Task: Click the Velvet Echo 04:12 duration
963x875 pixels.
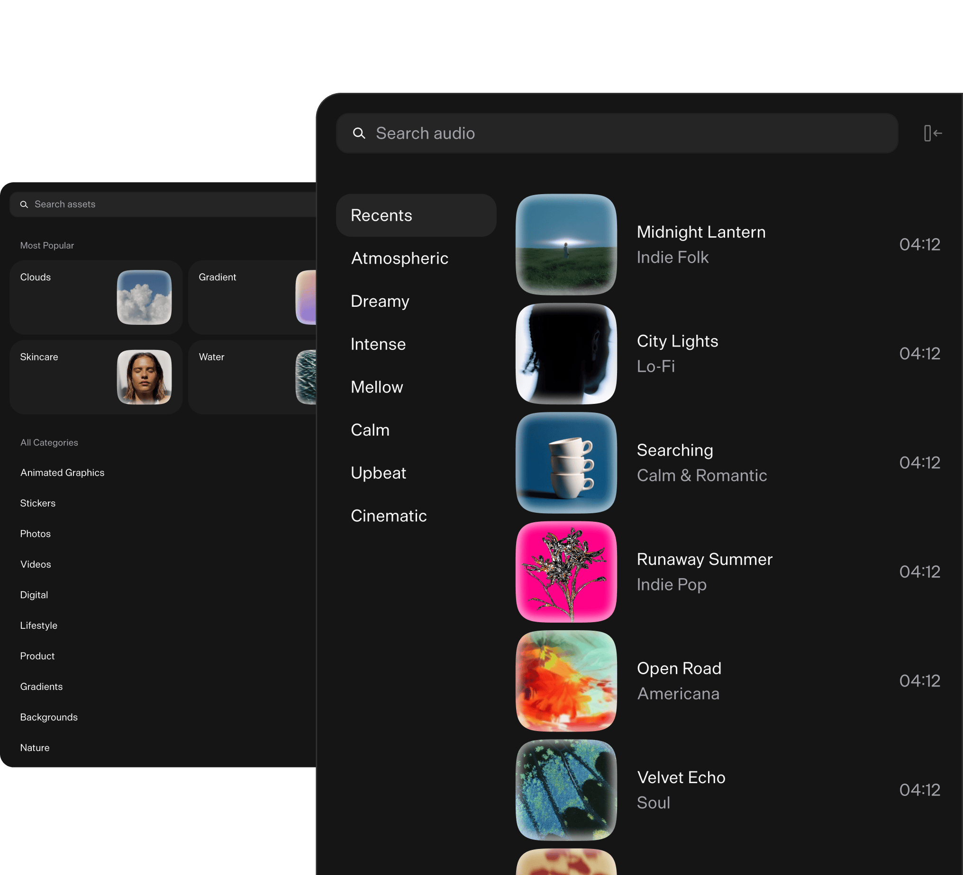Action: point(919,790)
